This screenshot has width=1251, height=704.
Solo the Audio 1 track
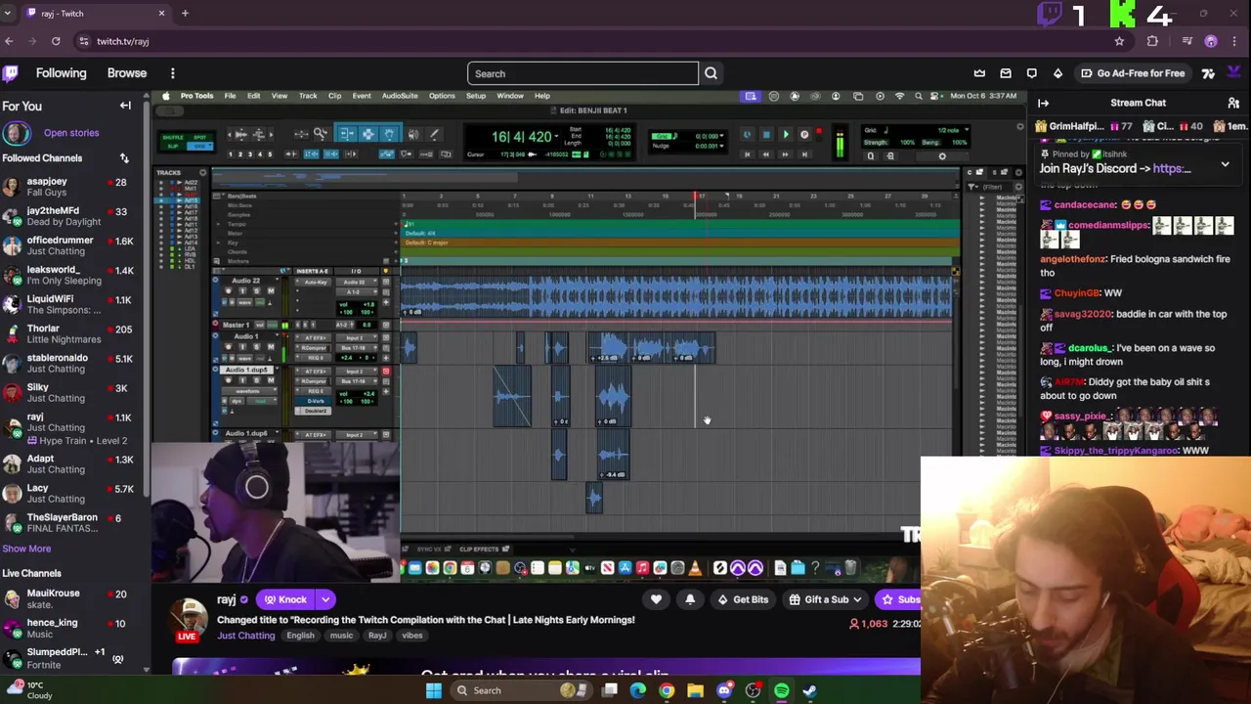258,346
